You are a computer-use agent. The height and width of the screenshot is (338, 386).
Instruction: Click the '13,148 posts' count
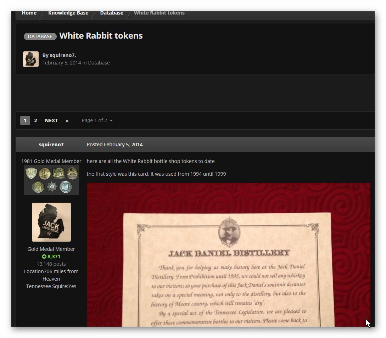point(51,264)
